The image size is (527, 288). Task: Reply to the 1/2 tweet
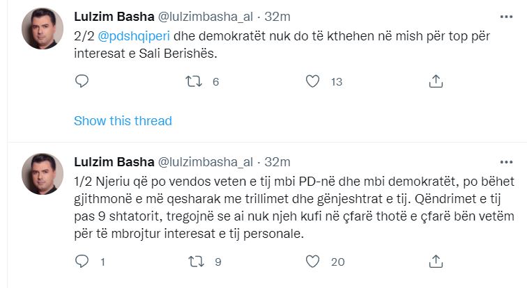pos(82,262)
